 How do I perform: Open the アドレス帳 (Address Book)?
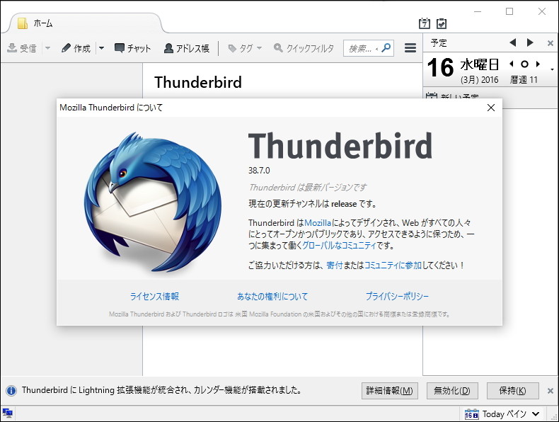[187, 48]
